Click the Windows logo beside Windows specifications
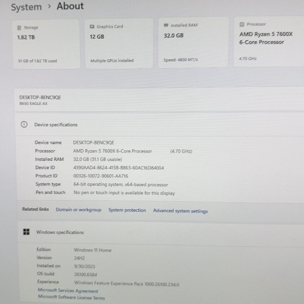Image resolution: width=304 pixels, height=304 pixels. point(26,232)
